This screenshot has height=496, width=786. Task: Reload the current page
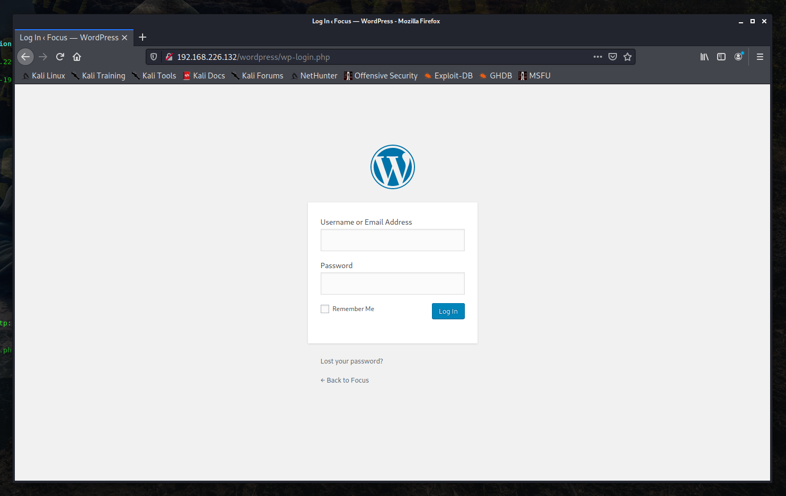pos(60,57)
